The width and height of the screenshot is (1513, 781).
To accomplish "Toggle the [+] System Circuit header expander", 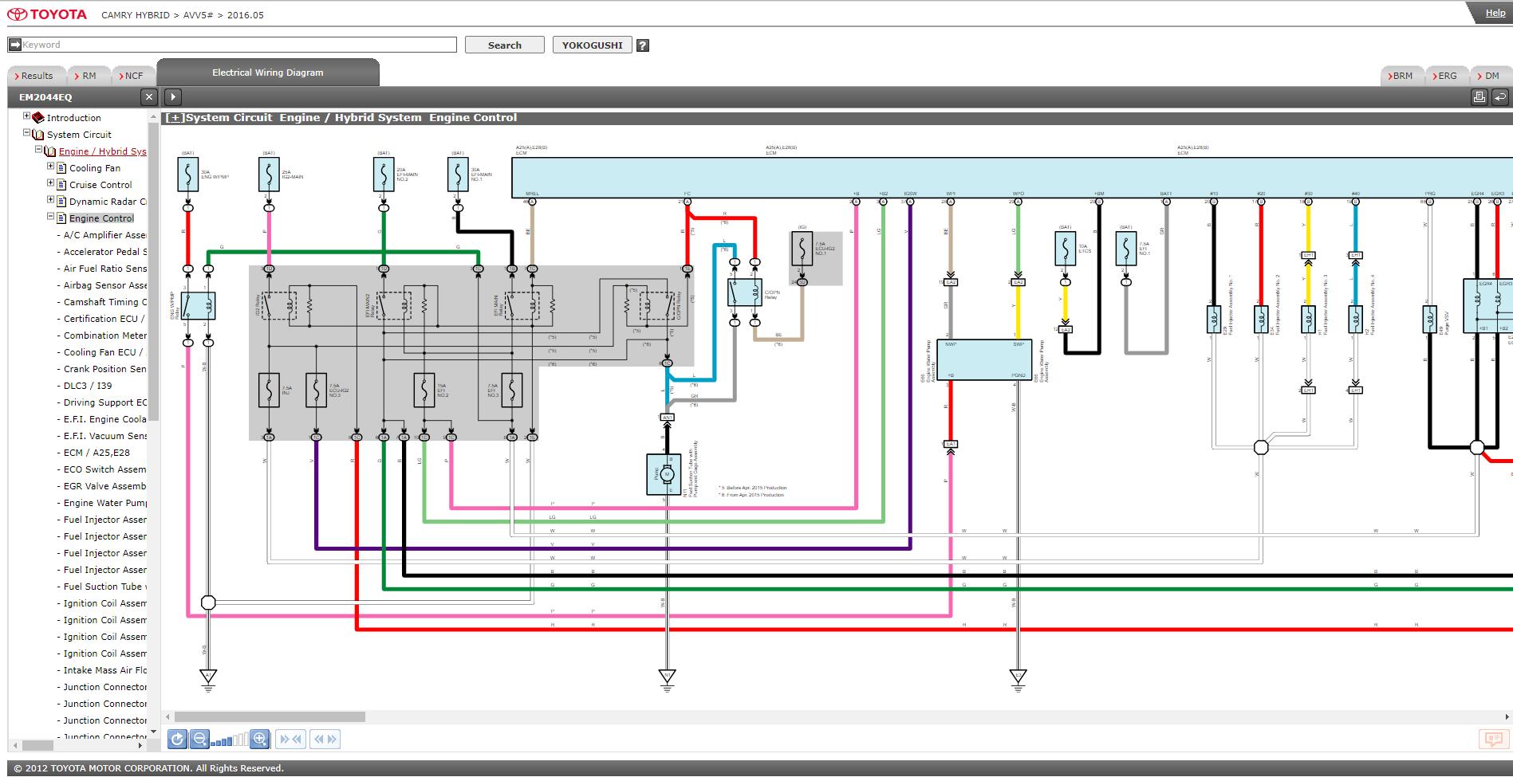I will pyautogui.click(x=175, y=118).
